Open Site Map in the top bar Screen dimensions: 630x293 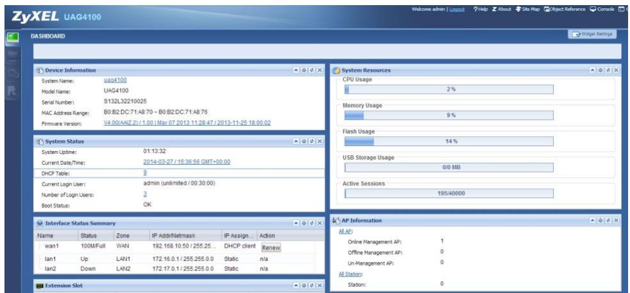tap(528, 9)
